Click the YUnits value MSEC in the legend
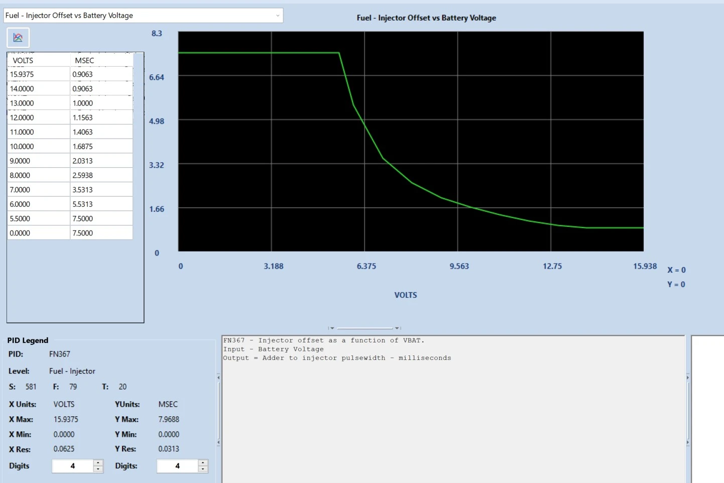724x483 pixels. 168,404
